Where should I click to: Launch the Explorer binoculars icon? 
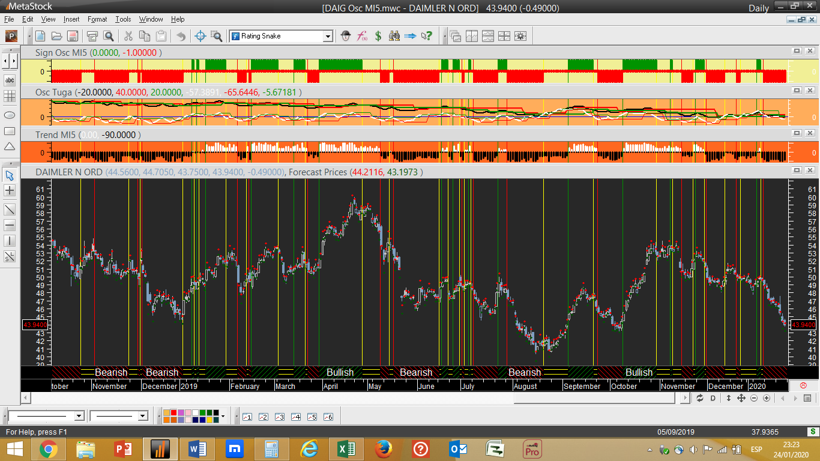pos(394,36)
